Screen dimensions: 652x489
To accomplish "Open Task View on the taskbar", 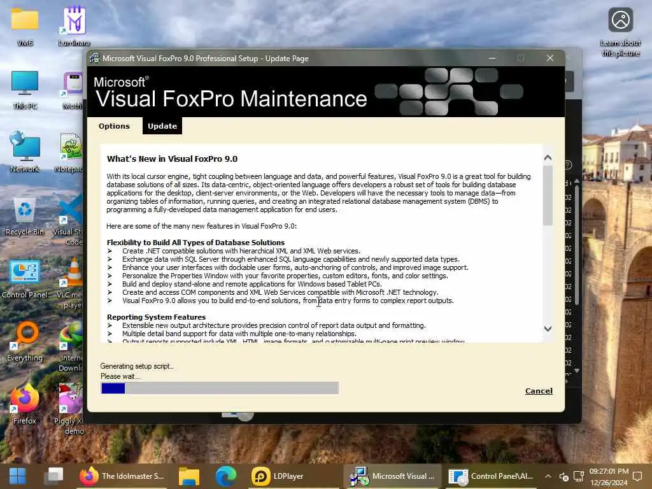I will (54, 476).
